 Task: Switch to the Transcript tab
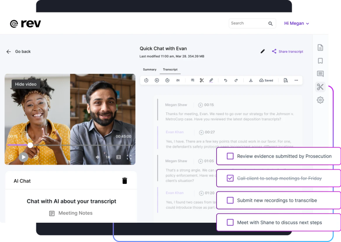point(170,69)
